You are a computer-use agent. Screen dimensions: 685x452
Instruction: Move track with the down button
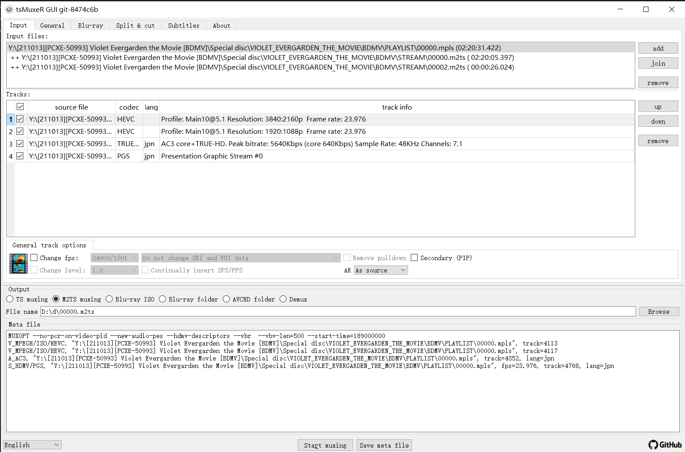658,121
